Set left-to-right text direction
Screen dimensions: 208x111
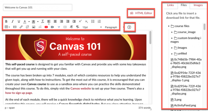[71, 27]
